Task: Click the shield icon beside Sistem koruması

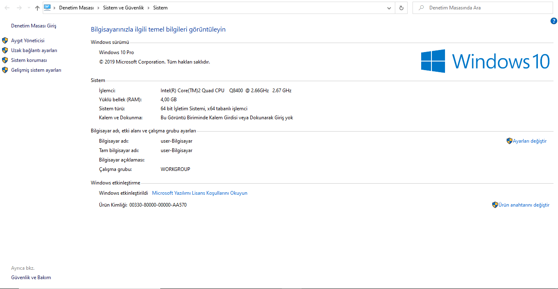Action: 5,60
